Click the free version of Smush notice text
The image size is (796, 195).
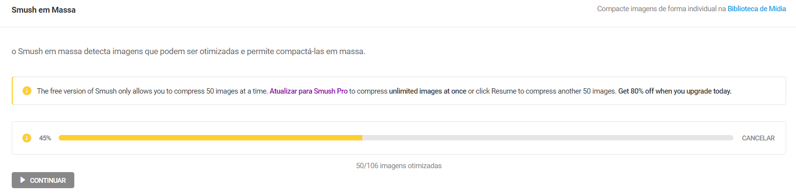point(152,91)
